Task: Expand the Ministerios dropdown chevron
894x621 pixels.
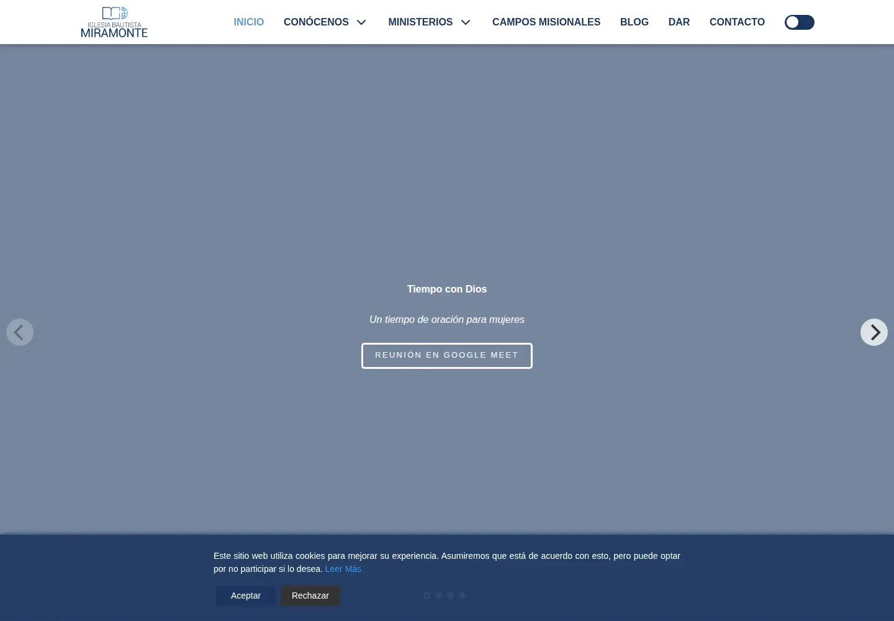Action: click(466, 22)
